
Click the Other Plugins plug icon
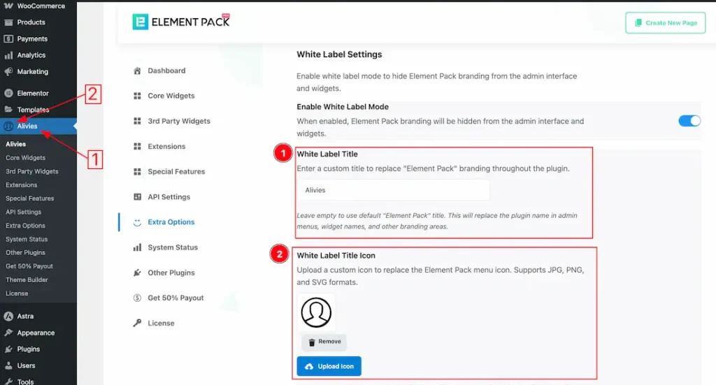click(x=137, y=273)
